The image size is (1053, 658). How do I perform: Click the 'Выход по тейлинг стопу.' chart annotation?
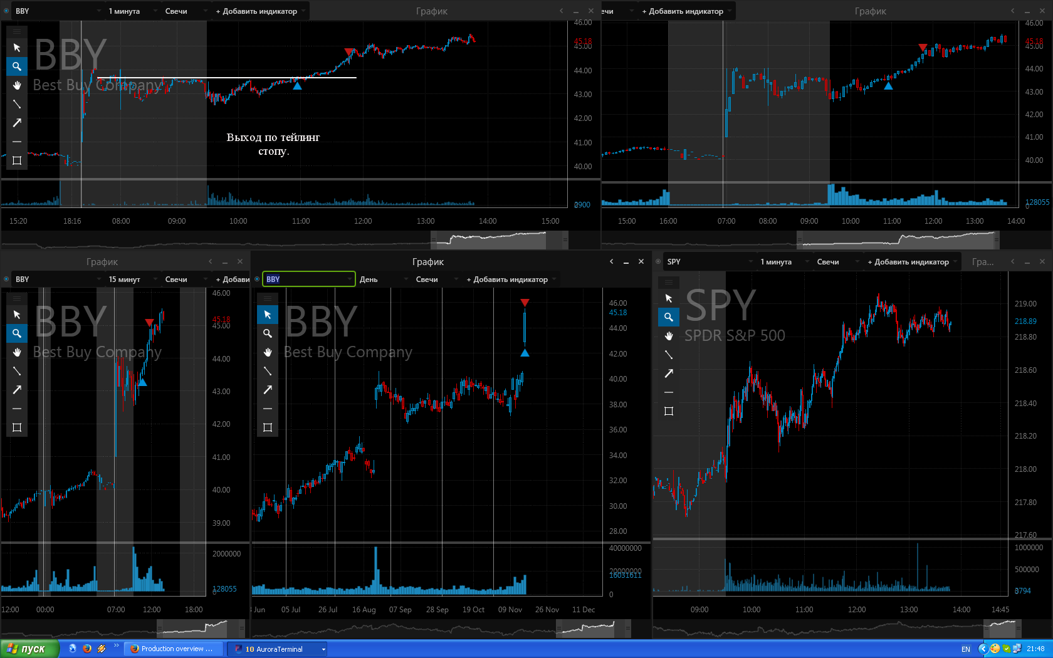(x=273, y=144)
